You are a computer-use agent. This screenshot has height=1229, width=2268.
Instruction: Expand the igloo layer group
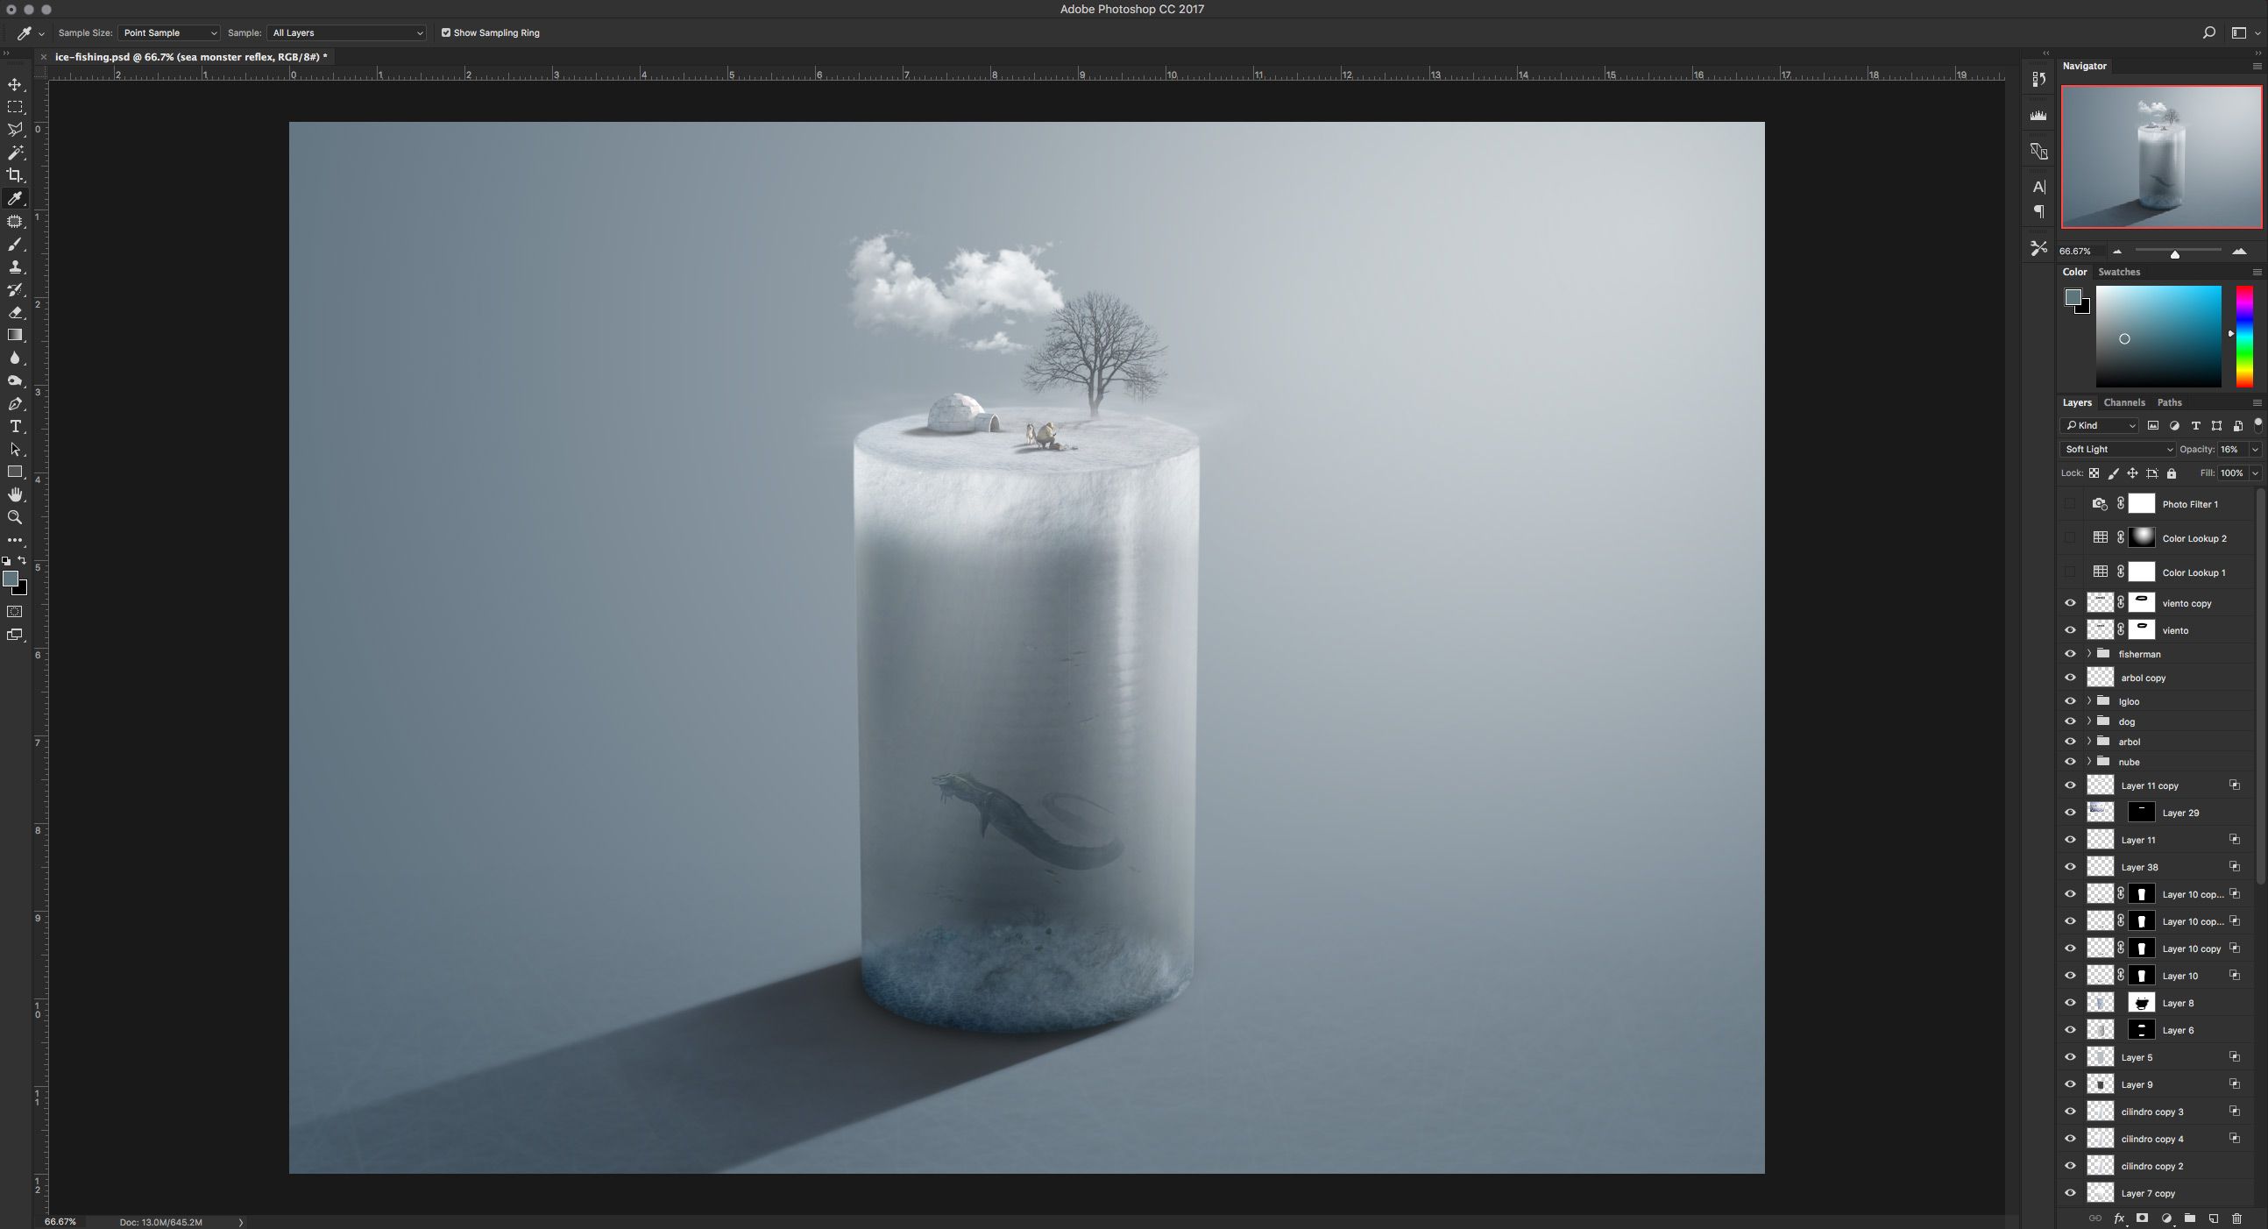click(2088, 701)
